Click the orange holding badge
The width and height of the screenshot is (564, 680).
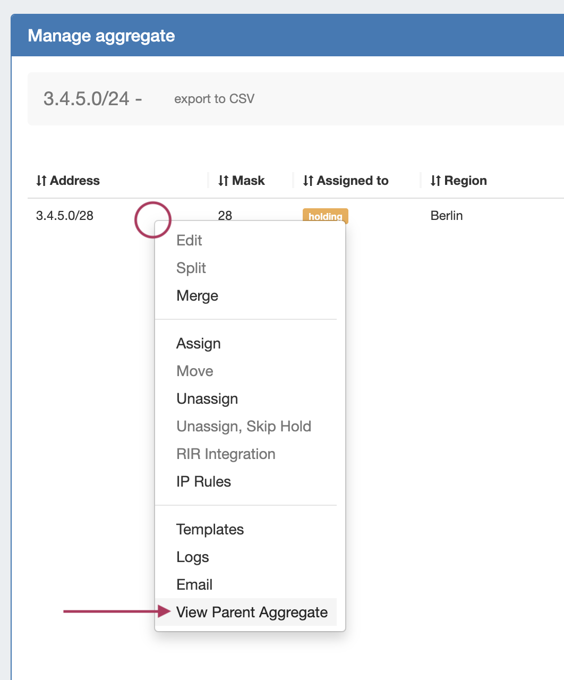point(325,216)
